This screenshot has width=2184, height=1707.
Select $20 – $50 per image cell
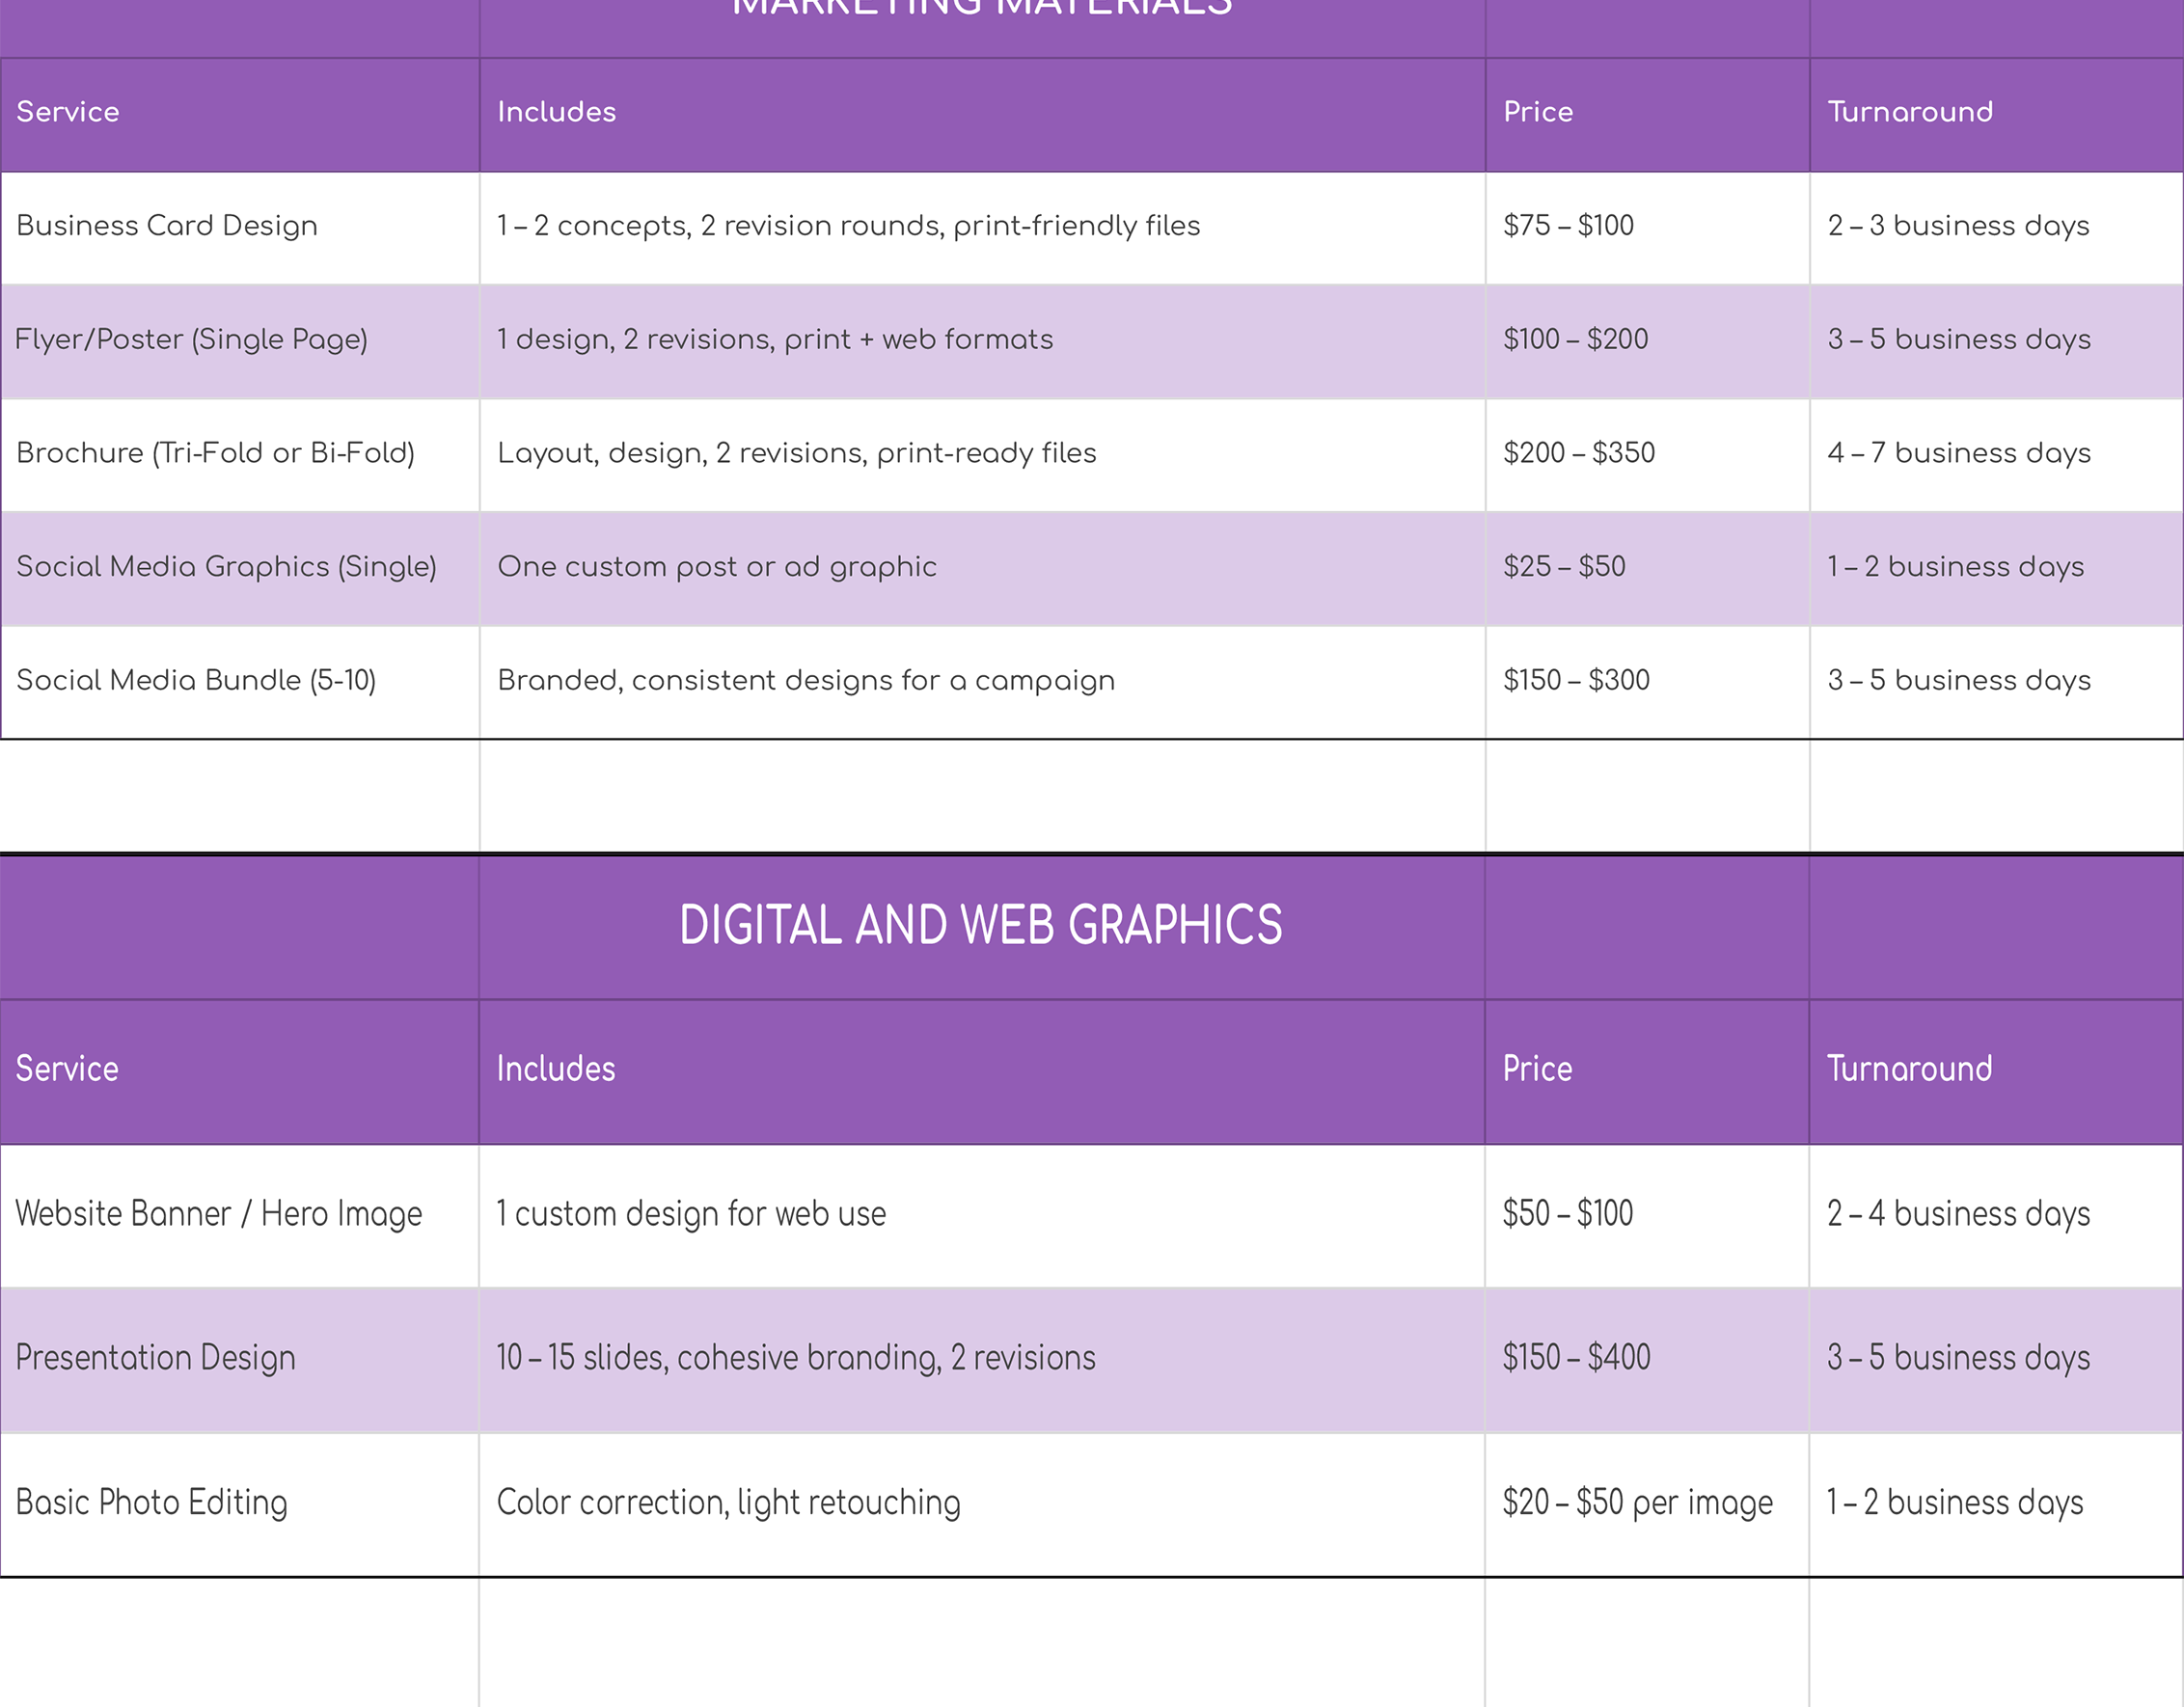tap(1637, 1503)
